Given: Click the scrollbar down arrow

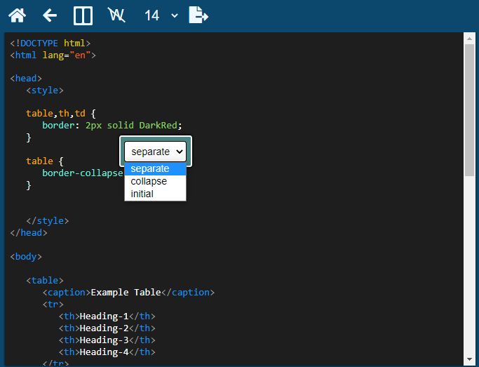Looking at the screenshot, I should (x=469, y=359).
